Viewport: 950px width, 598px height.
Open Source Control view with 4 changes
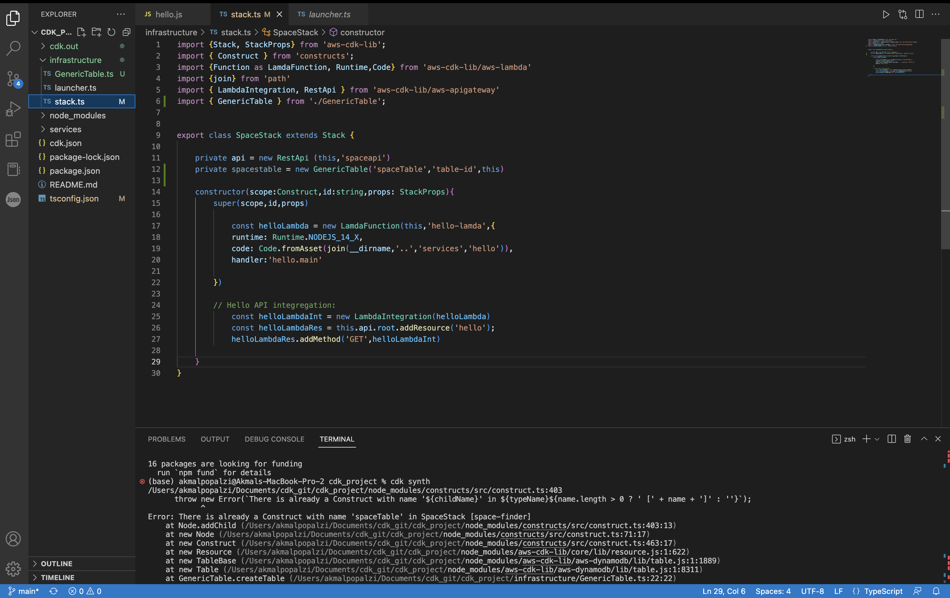click(x=14, y=79)
